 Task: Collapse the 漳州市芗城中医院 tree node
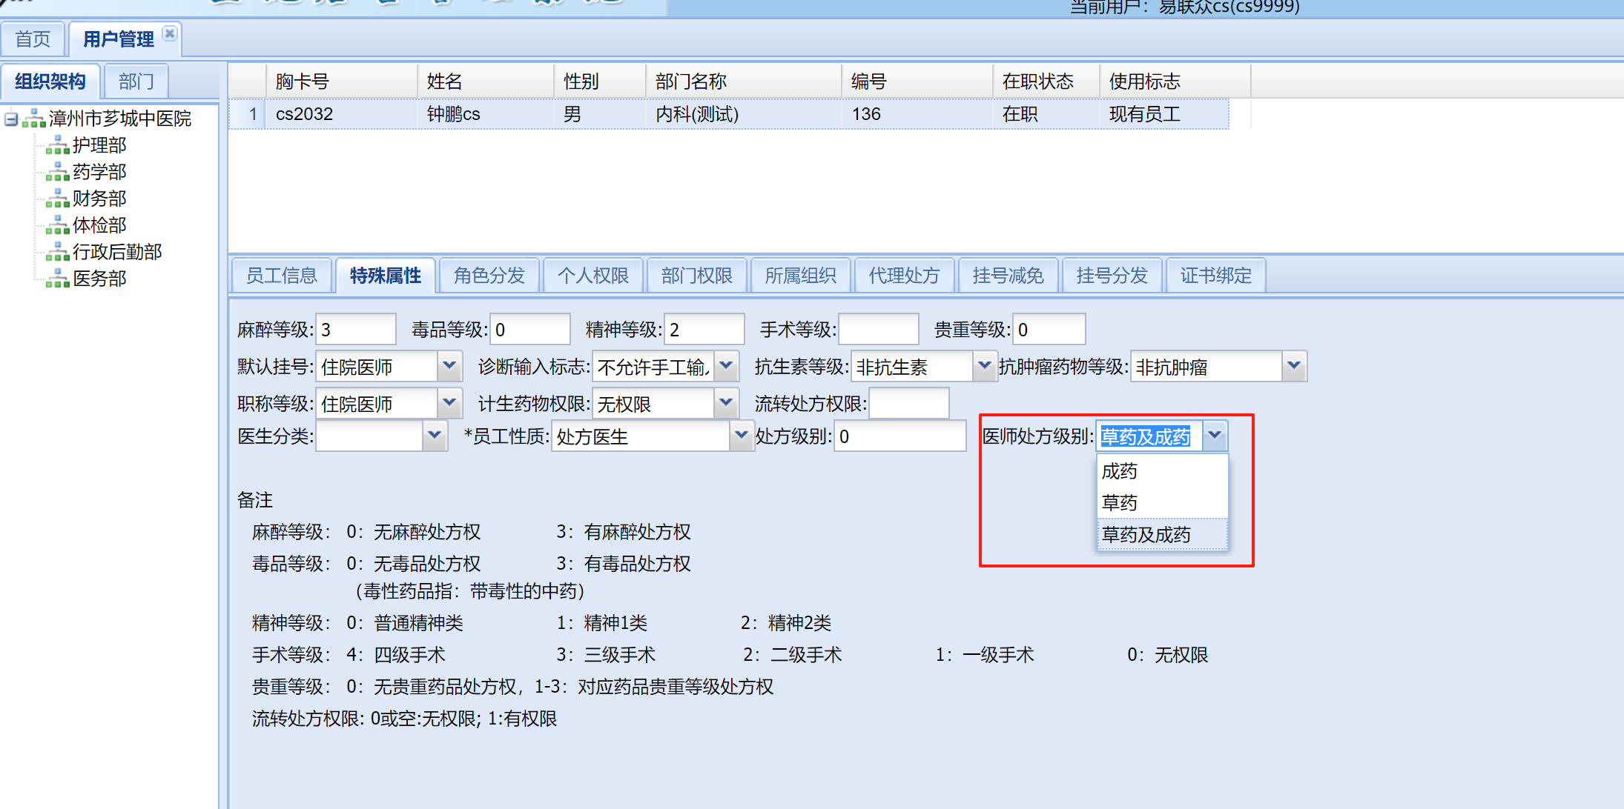(11, 119)
